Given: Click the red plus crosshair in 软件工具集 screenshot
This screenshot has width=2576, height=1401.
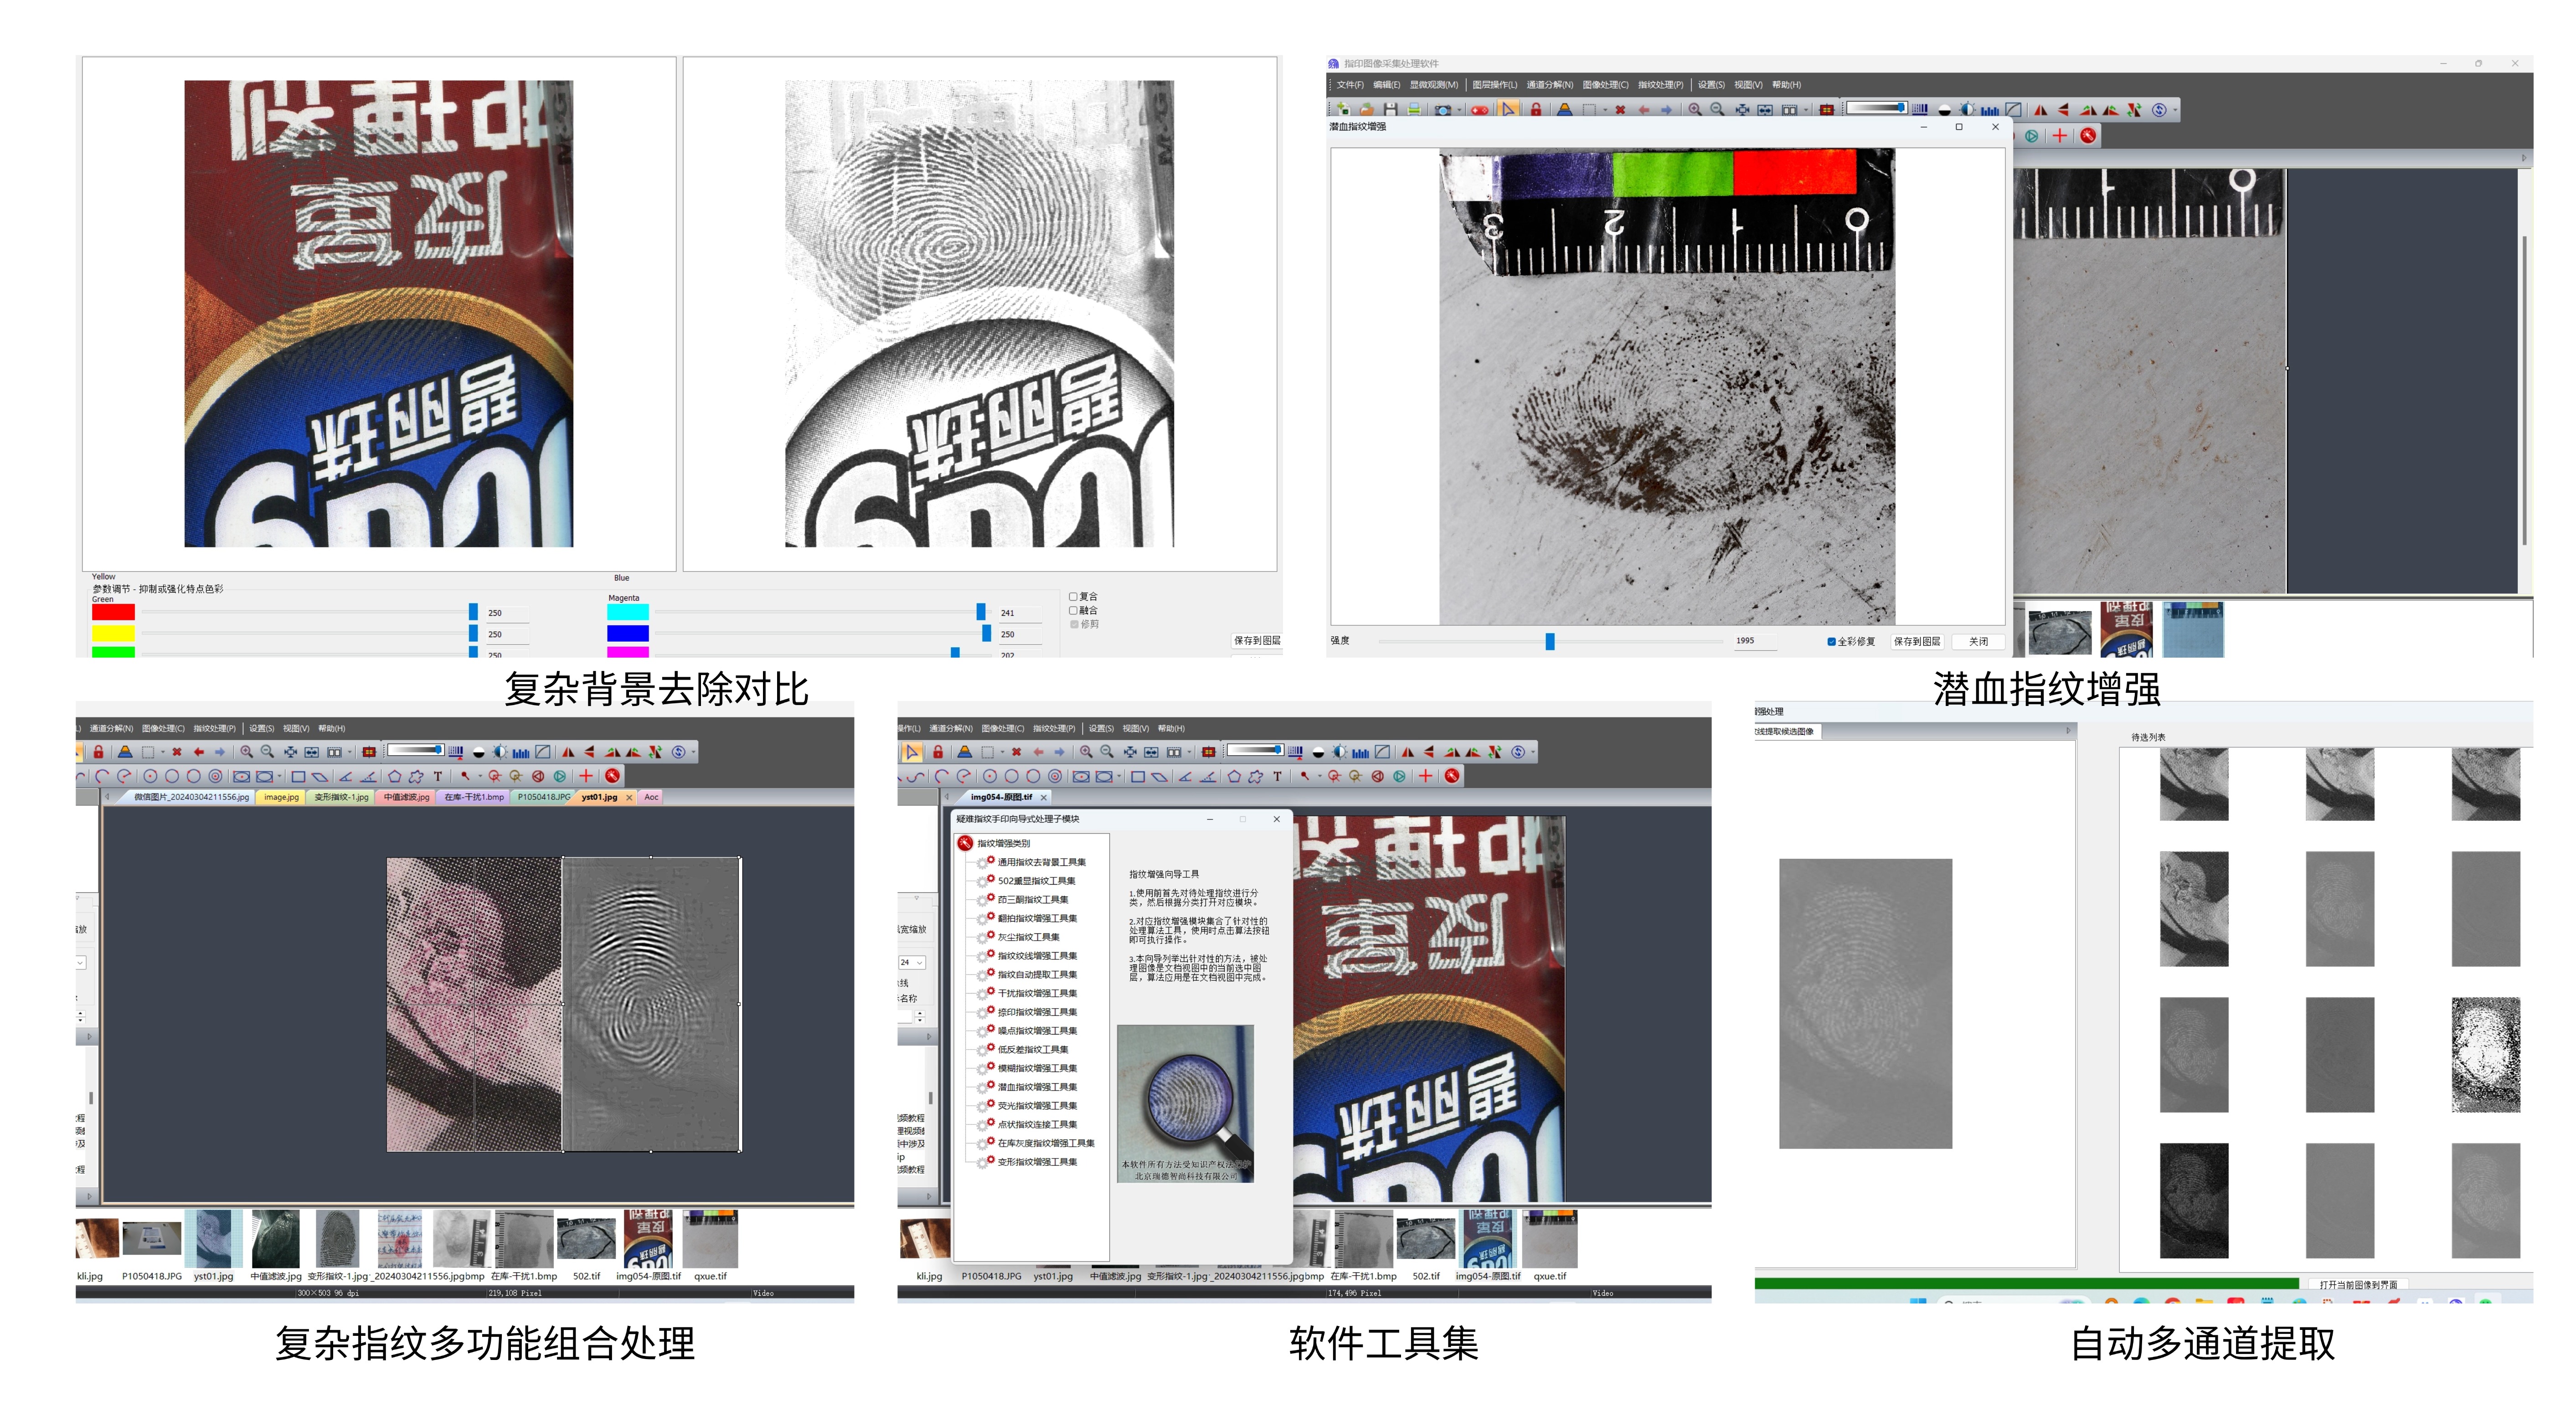Looking at the screenshot, I should 1425,776.
